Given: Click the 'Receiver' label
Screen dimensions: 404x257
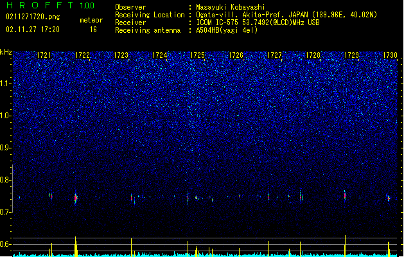Looking at the screenshot, I should 130,22.
